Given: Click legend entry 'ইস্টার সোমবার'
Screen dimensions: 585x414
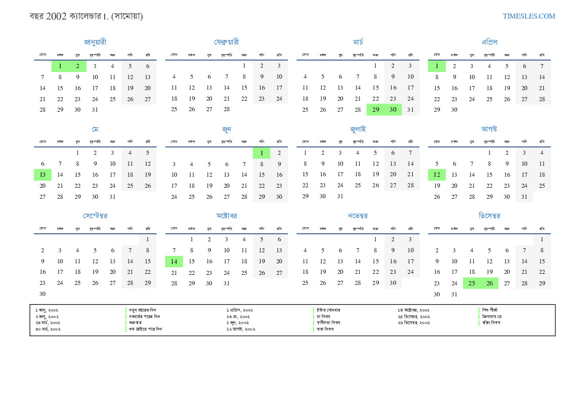Looking at the screenshot, I should point(328,310).
